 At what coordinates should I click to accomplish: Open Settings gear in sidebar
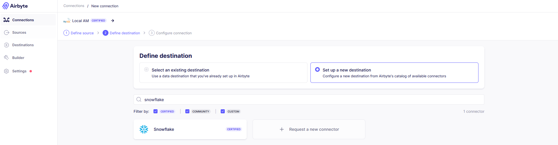coord(6,71)
